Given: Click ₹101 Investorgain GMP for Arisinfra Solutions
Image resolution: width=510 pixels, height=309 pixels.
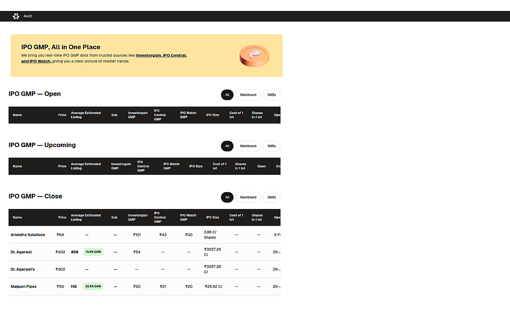Looking at the screenshot, I should 137,235.
